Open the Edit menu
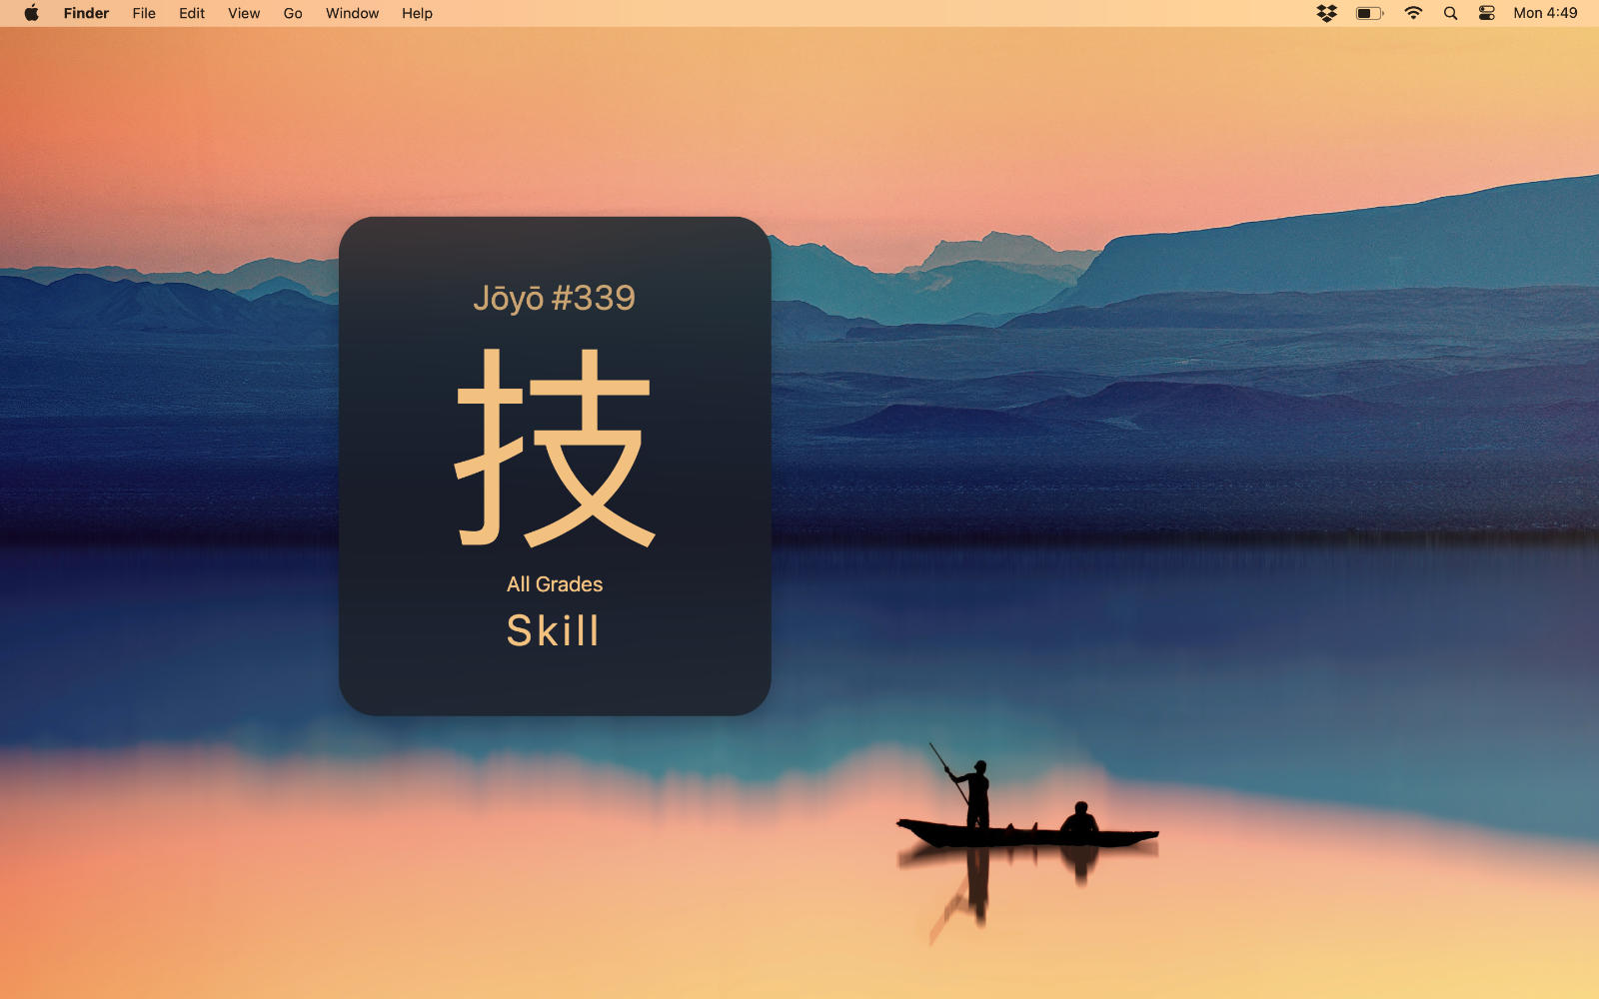Image resolution: width=1599 pixels, height=999 pixels. pos(192,13)
